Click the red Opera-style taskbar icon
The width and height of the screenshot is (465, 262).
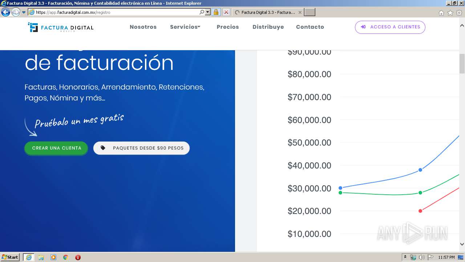(x=78, y=257)
